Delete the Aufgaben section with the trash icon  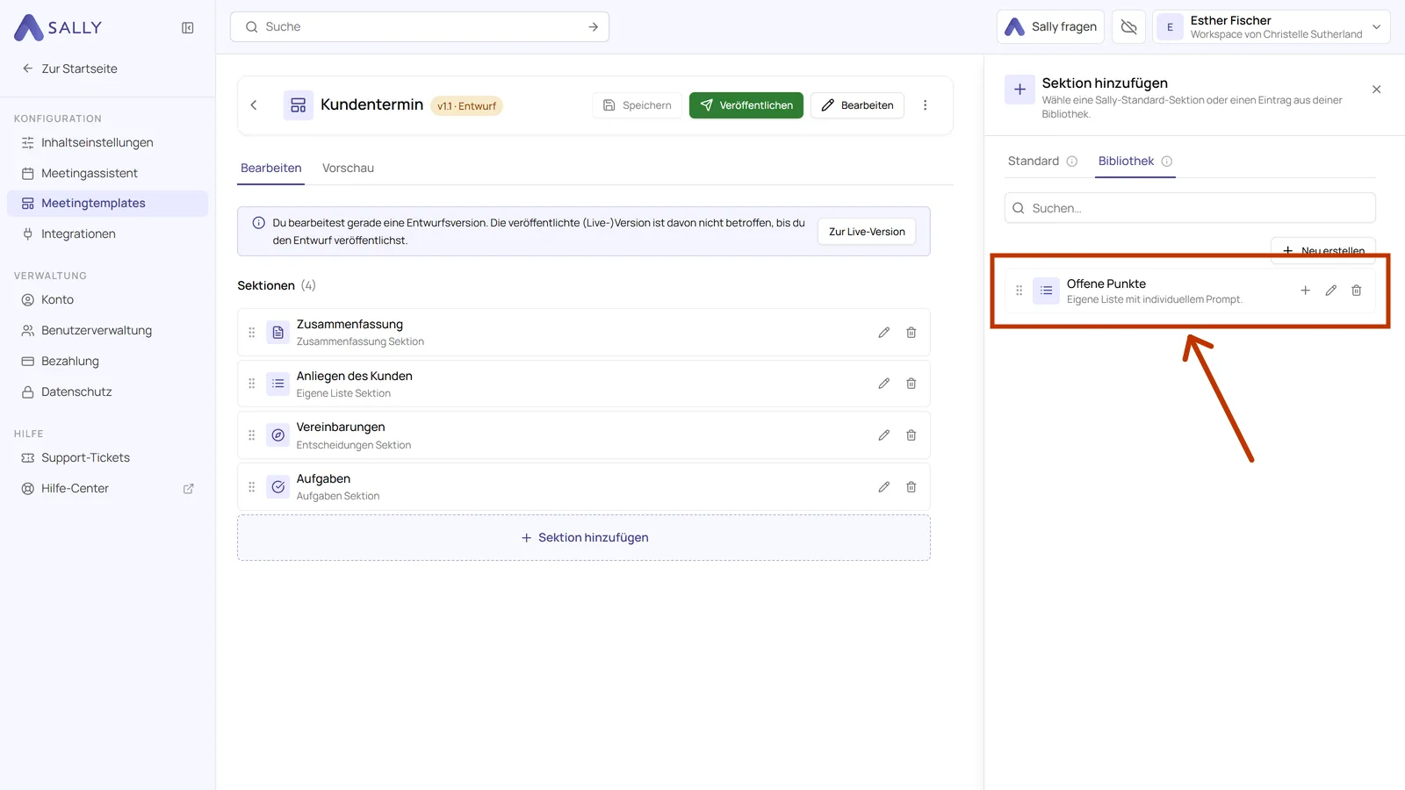pyautogui.click(x=911, y=487)
